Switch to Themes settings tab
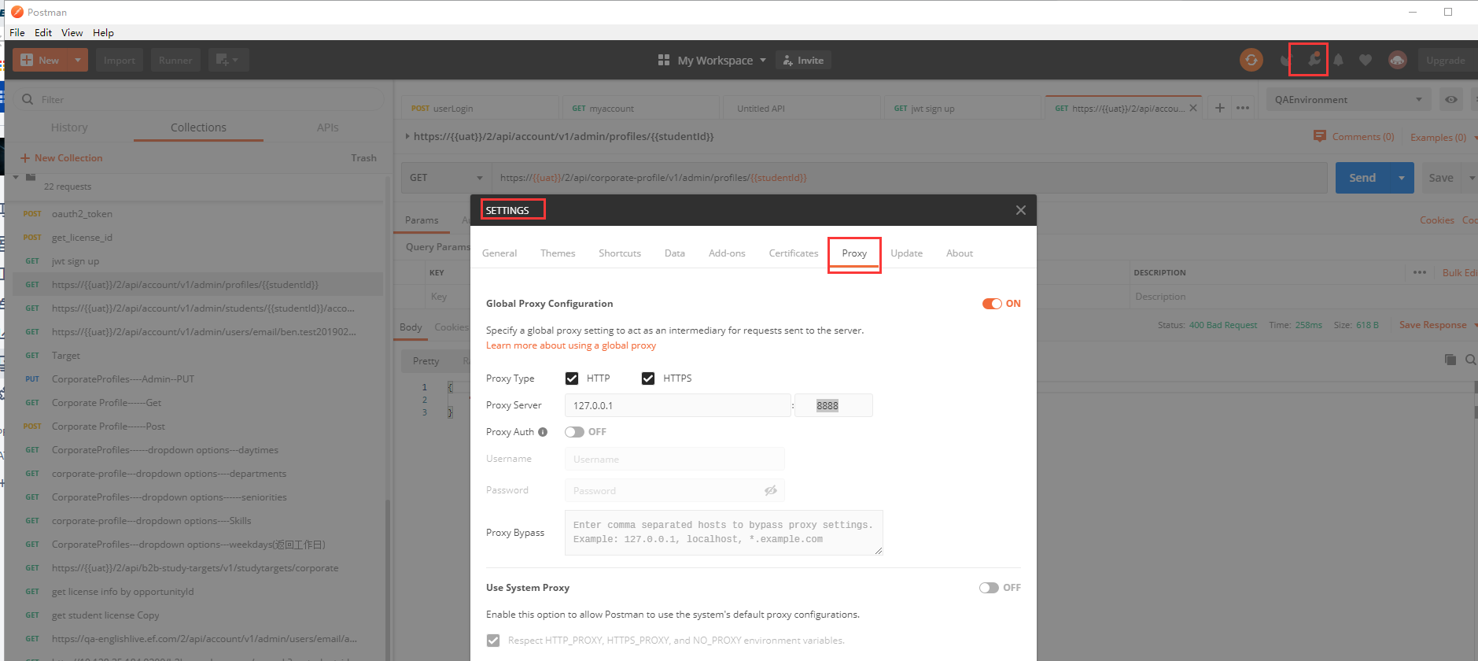1478x661 pixels. point(558,253)
